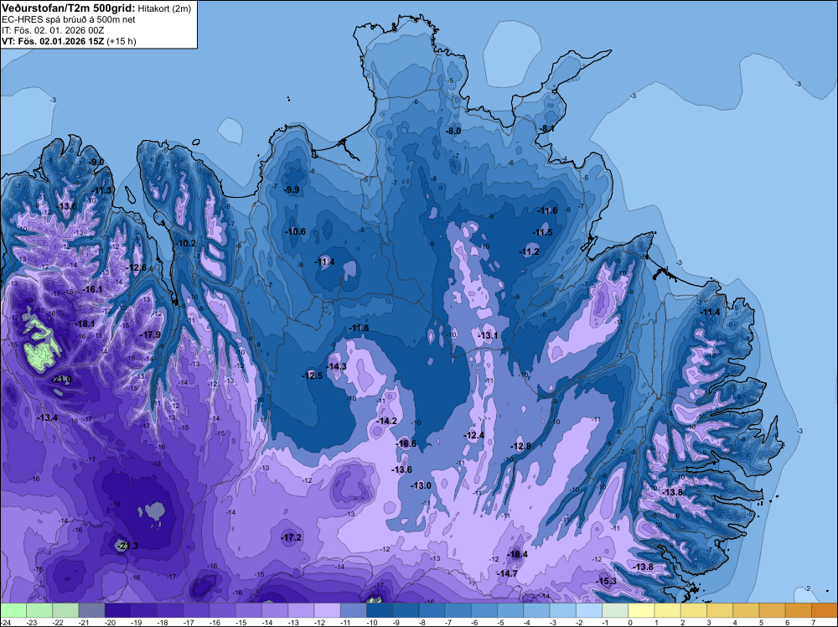Click the 'Hitakort (2m)' label

pos(163,8)
